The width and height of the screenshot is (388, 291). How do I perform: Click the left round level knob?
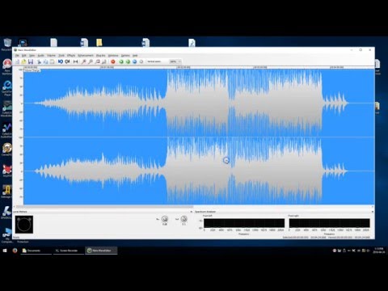(165, 219)
